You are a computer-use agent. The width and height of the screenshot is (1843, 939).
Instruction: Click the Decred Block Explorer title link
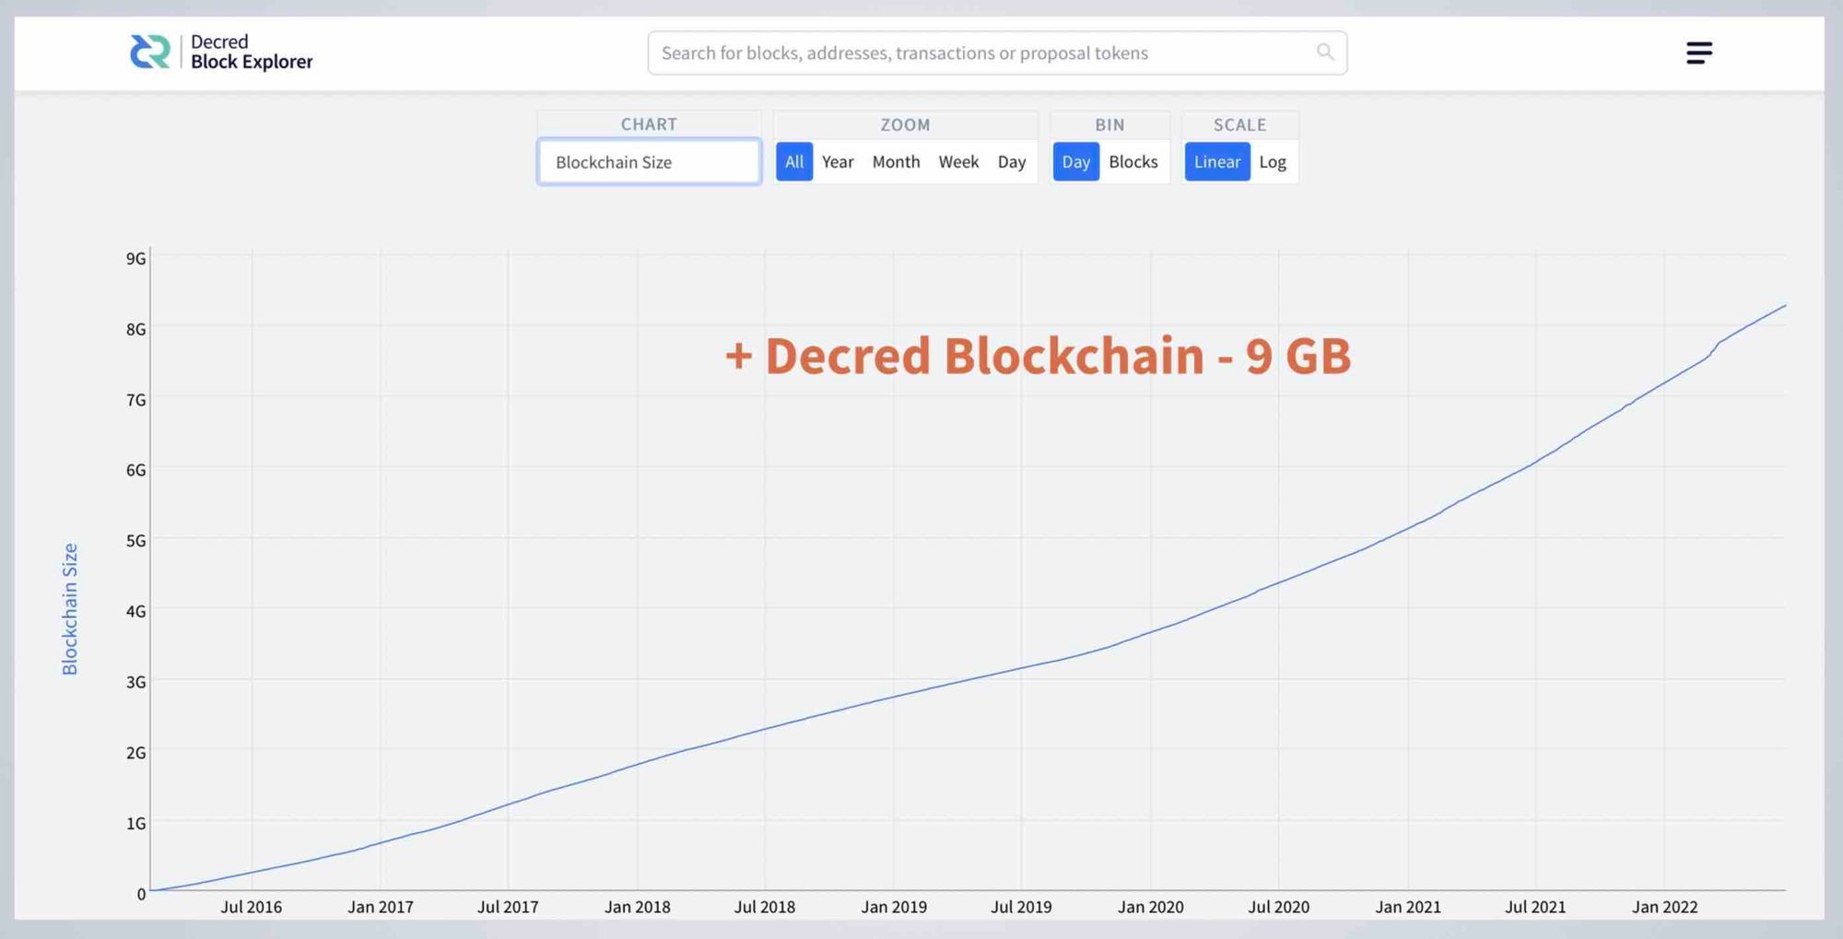coord(251,52)
